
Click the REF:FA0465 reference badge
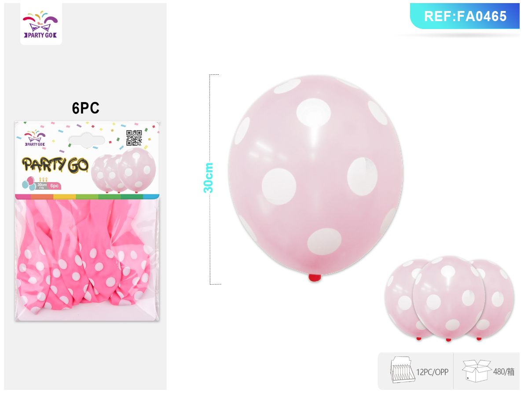point(465,16)
